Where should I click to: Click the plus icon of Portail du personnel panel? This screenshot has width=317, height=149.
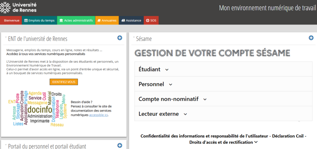pyautogui.click(x=120, y=145)
